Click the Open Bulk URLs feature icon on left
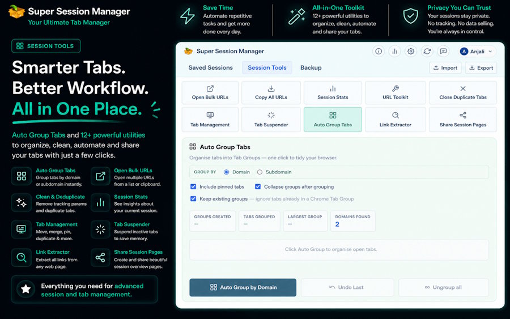The width and height of the screenshot is (510, 319). [100, 176]
